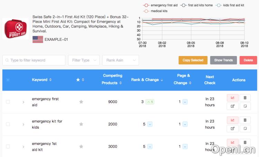Delete the 'emergency first aid' keyword row

point(245,98)
